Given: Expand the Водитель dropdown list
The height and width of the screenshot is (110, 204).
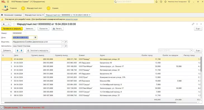Looking at the screenshot, I should (63, 42).
